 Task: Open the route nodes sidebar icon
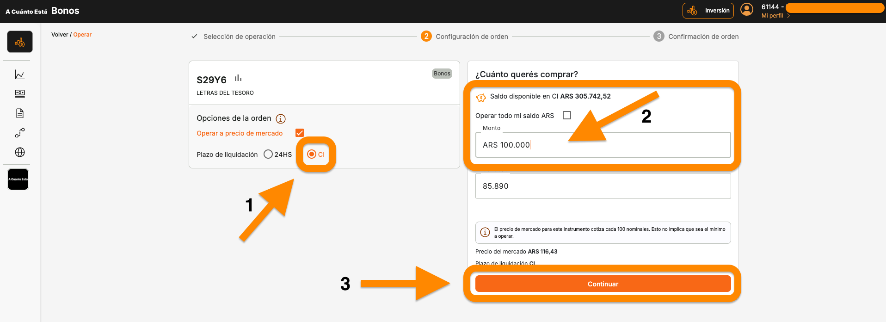coord(20,133)
